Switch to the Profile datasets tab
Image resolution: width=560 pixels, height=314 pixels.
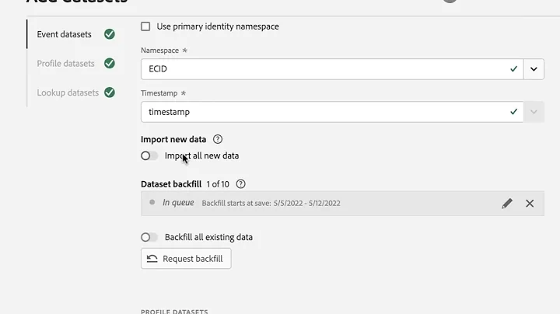(65, 64)
